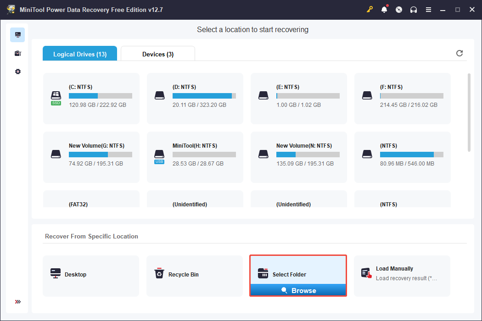Open the bootable media toolkit sidebar icon
This screenshot has height=321, width=482.
click(x=17, y=53)
